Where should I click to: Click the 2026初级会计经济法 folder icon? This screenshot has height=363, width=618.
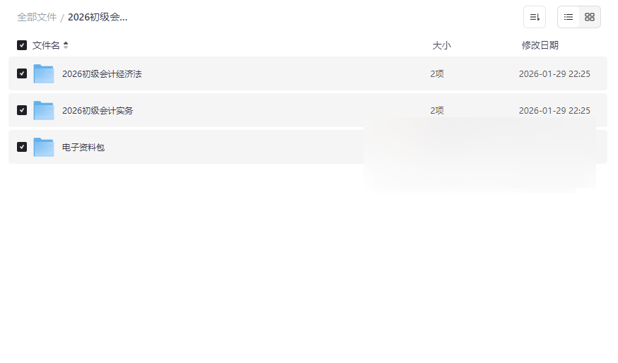point(44,73)
